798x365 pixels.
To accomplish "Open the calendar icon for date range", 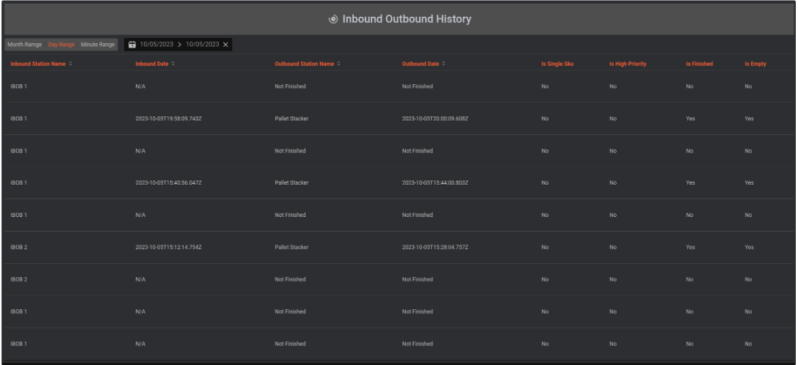I will click(132, 45).
